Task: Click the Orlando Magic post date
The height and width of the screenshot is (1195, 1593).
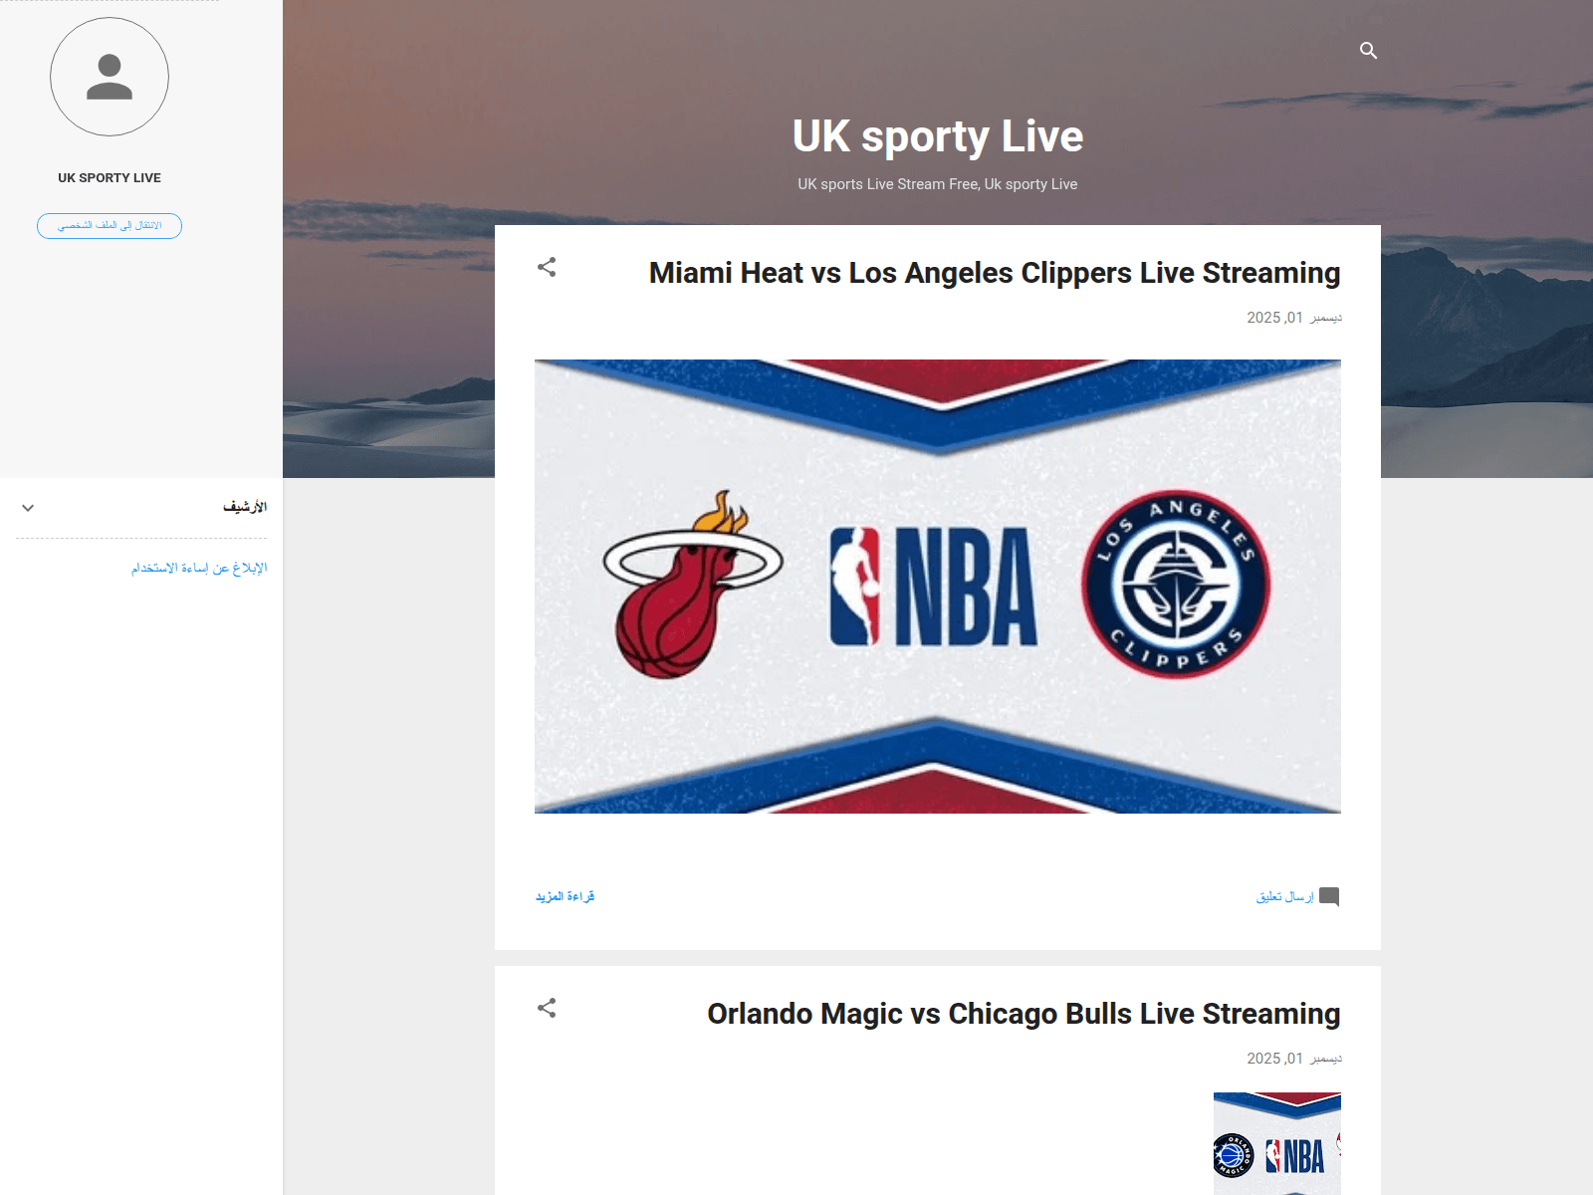Action: pyautogui.click(x=1294, y=1059)
